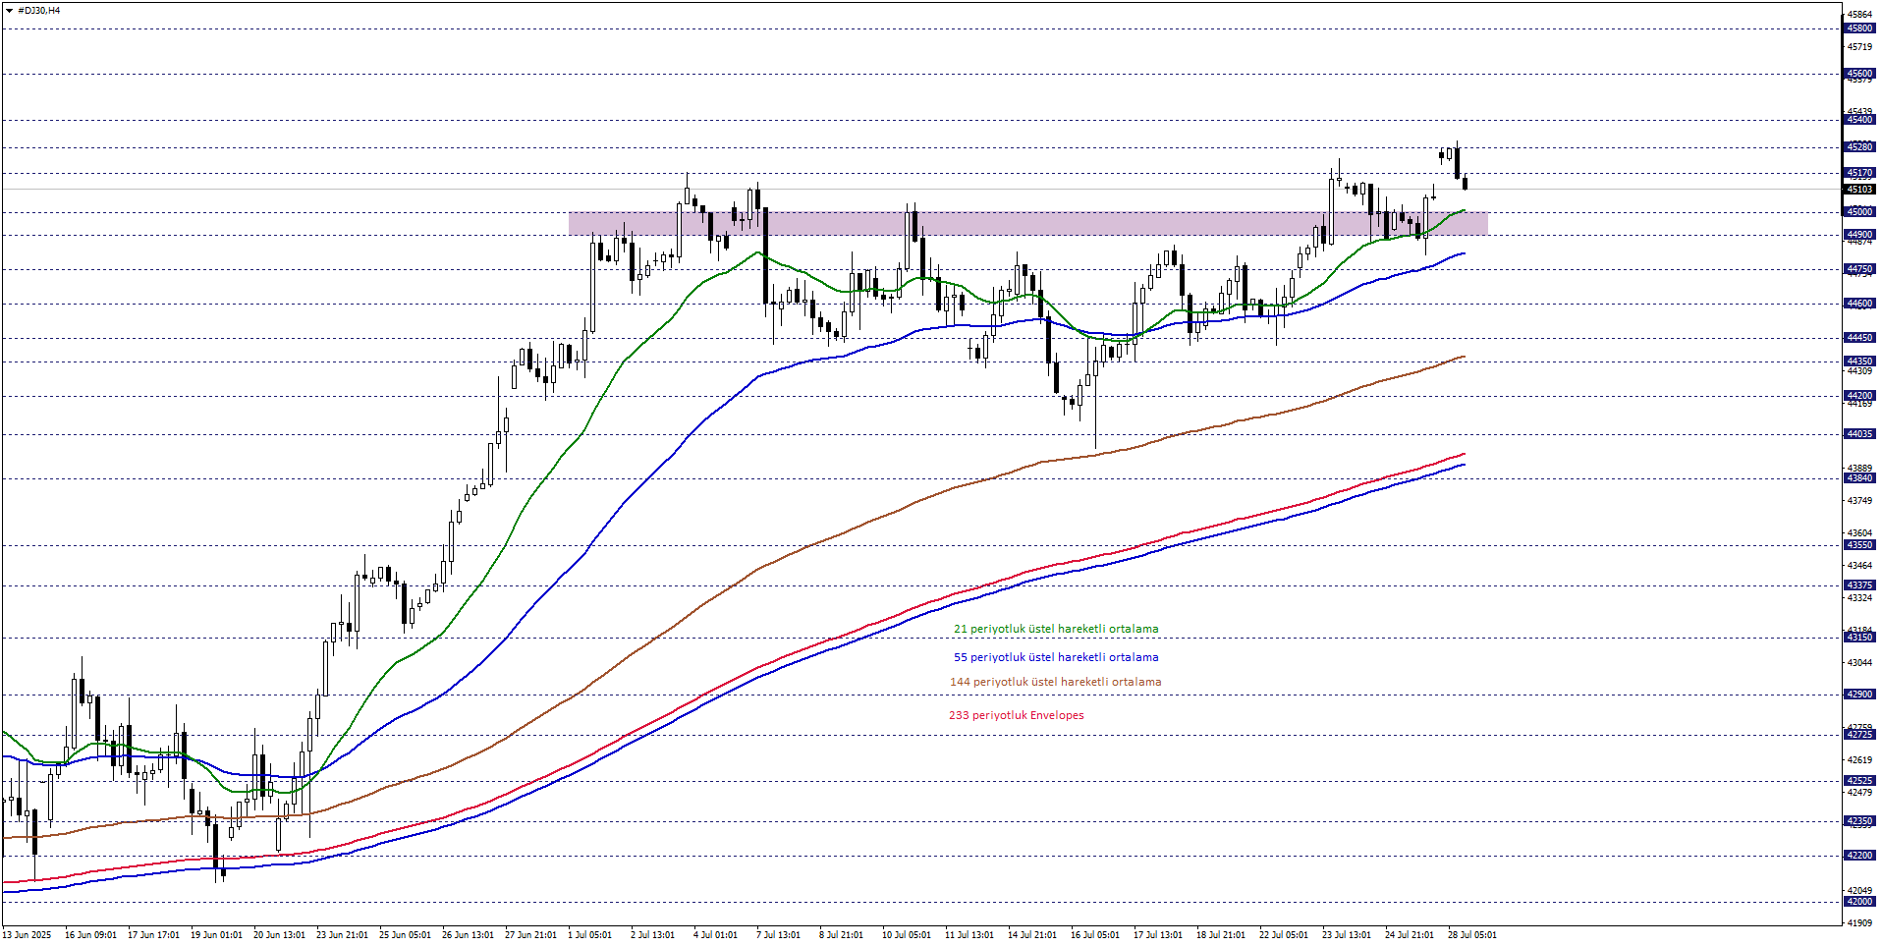The height and width of the screenshot is (946, 1882).
Task: Click the 10 Jul 05:01 time label
Action: (x=907, y=935)
